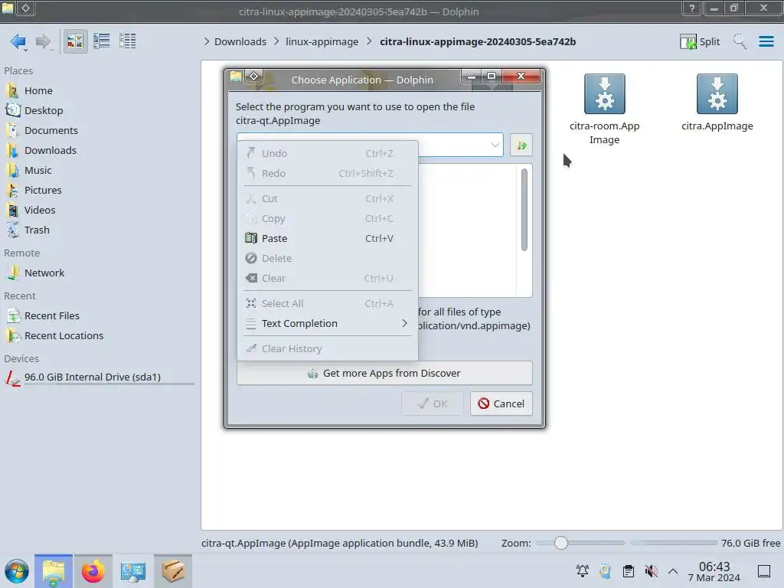Expand chevron before Downloads breadcrumb

[x=207, y=41]
